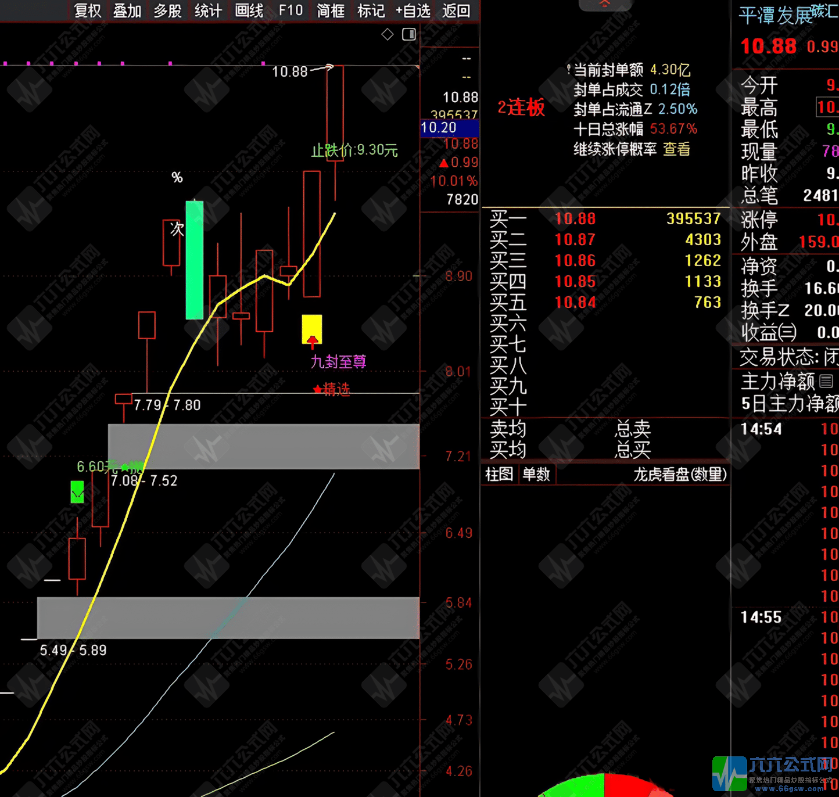Click the diamond marker icon above the chart
The image size is (839, 797).
pos(388,34)
